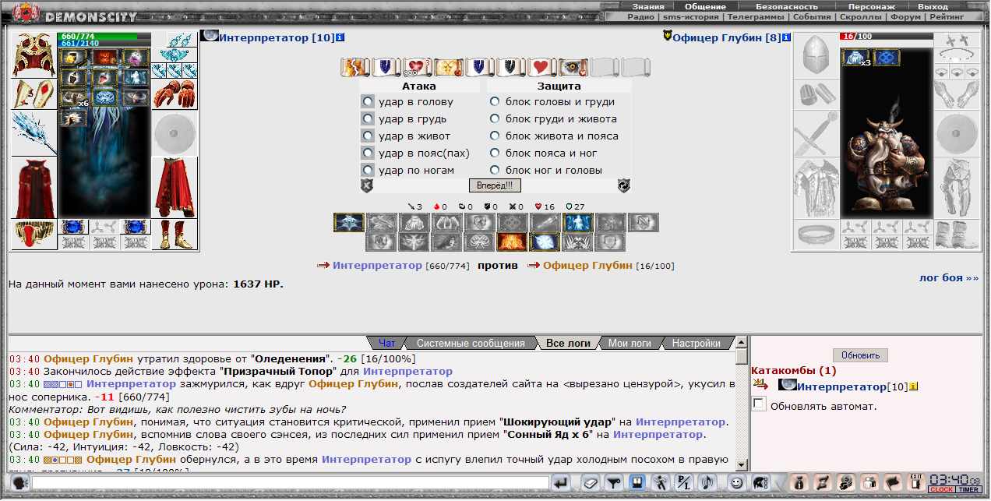Click the funnel filter icon in chat toolbar
Viewport: 991px width, 501px height.
[x=615, y=482]
